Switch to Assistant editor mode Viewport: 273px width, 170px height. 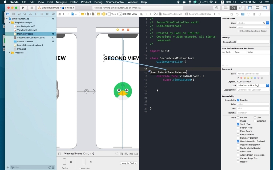tap(233, 8)
